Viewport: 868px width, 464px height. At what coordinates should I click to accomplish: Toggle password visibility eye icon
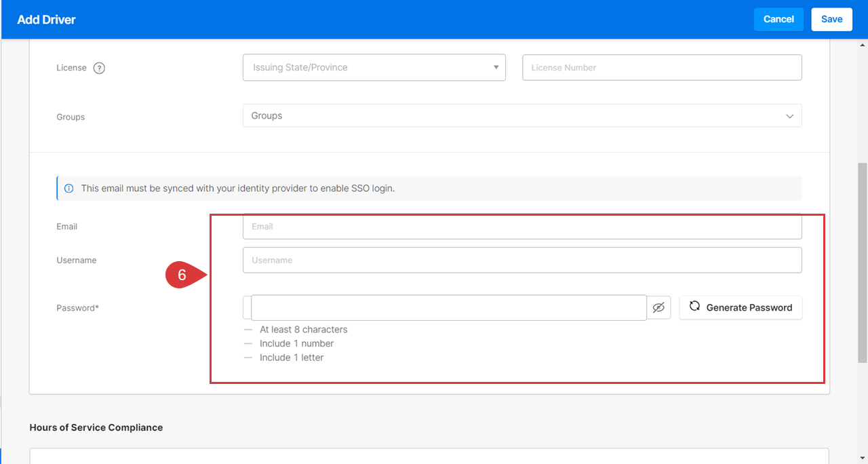658,308
